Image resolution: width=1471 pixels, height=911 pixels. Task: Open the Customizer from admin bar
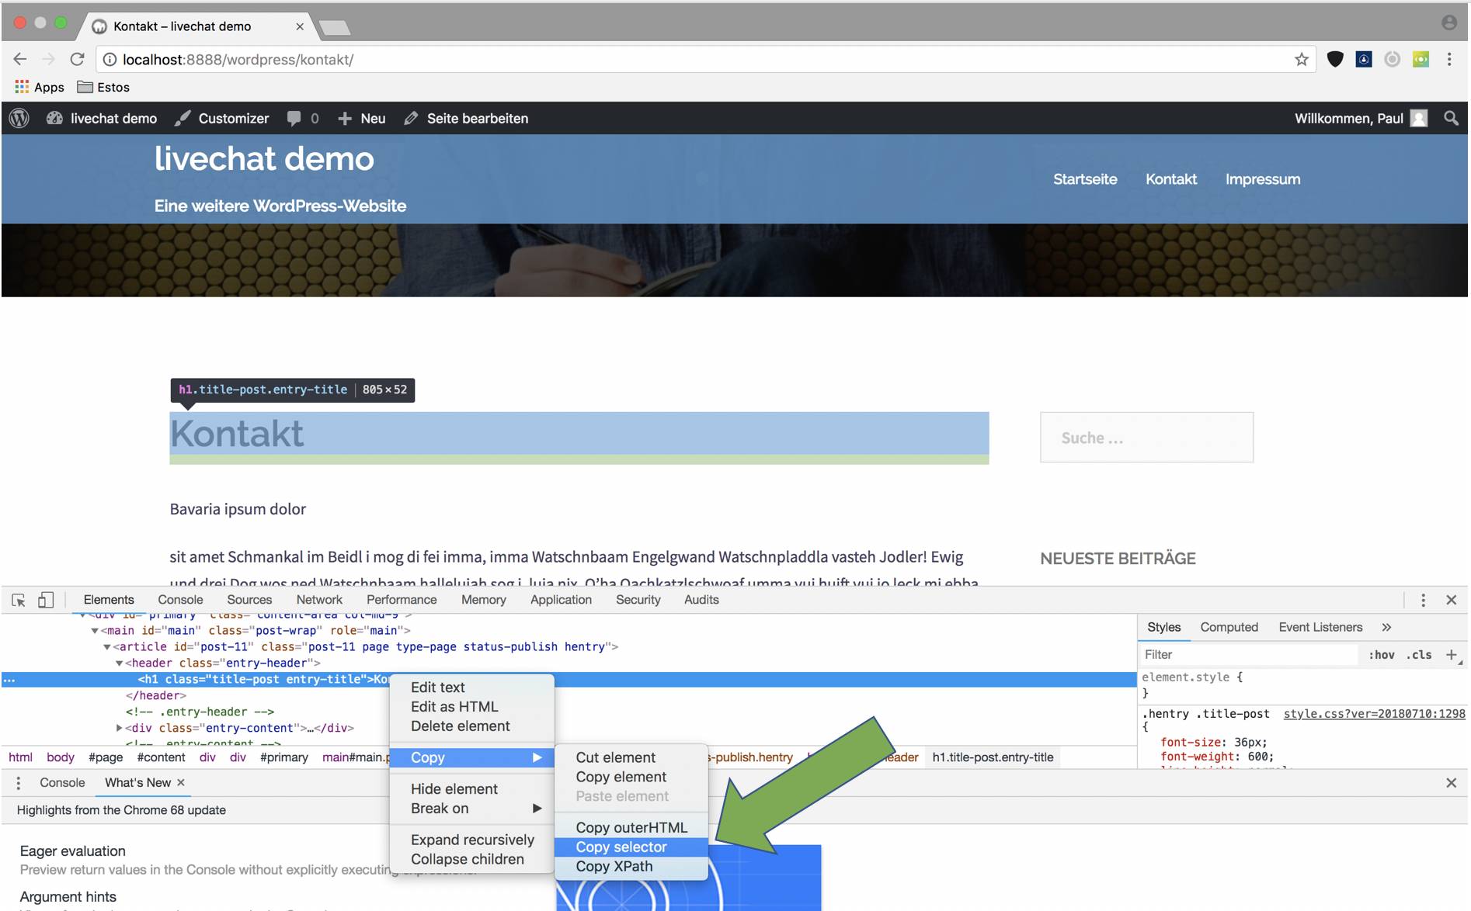(222, 118)
